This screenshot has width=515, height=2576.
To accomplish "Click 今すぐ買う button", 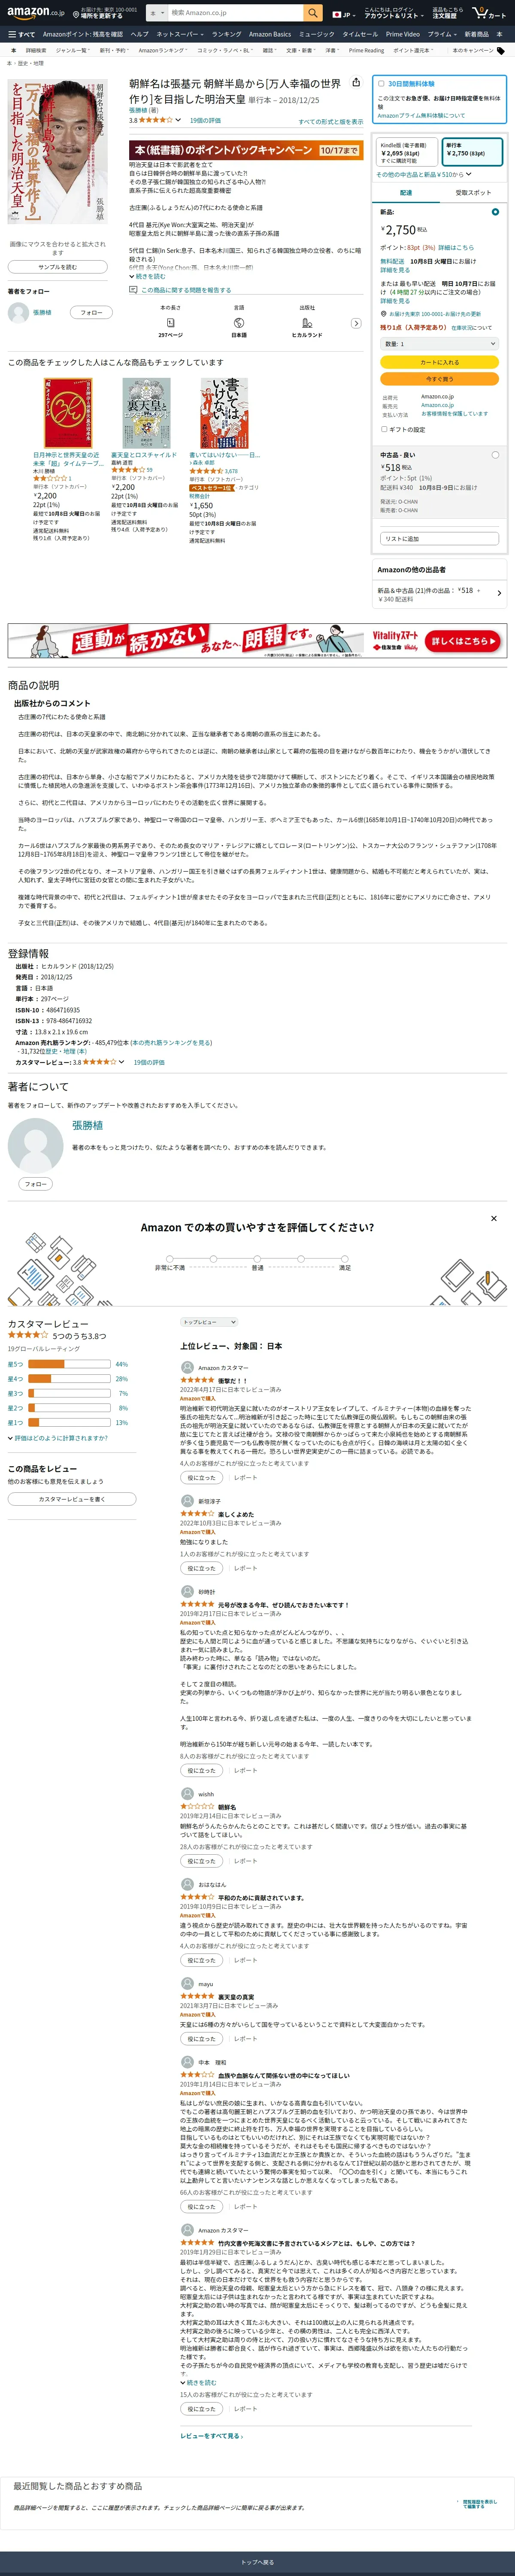I will pos(439,379).
